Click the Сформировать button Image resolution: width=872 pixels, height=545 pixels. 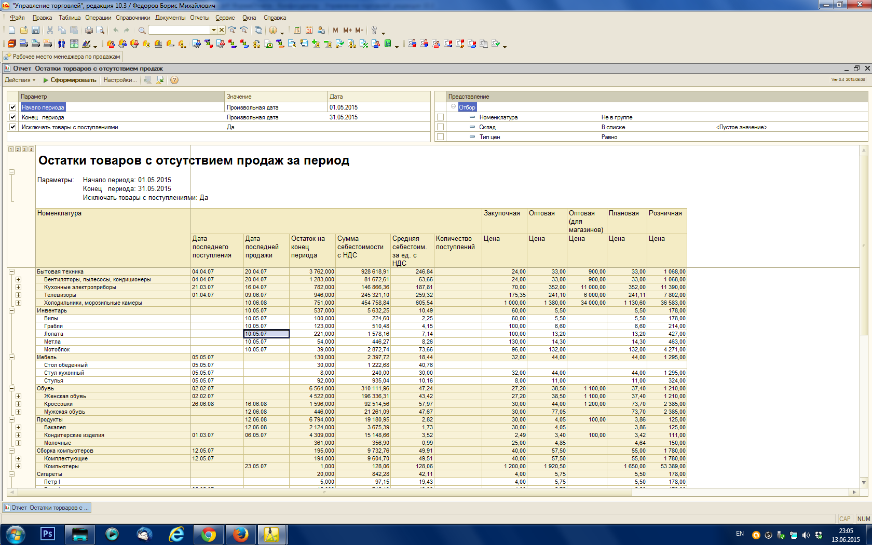[70, 80]
